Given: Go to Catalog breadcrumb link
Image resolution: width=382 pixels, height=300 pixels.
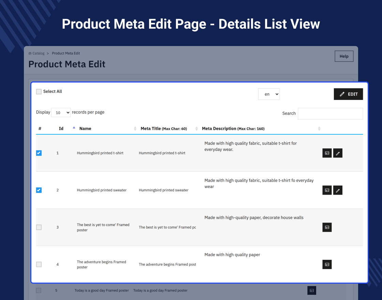Looking at the screenshot, I should coord(39,53).
